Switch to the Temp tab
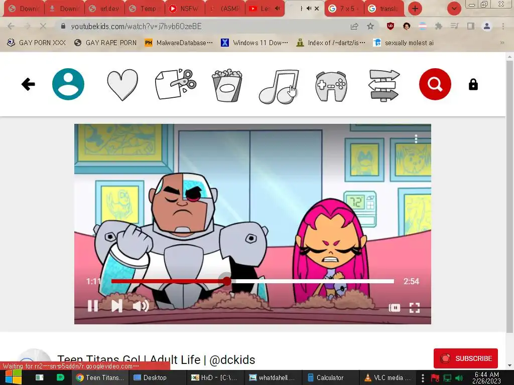The width and height of the screenshot is (514, 385). click(145, 9)
